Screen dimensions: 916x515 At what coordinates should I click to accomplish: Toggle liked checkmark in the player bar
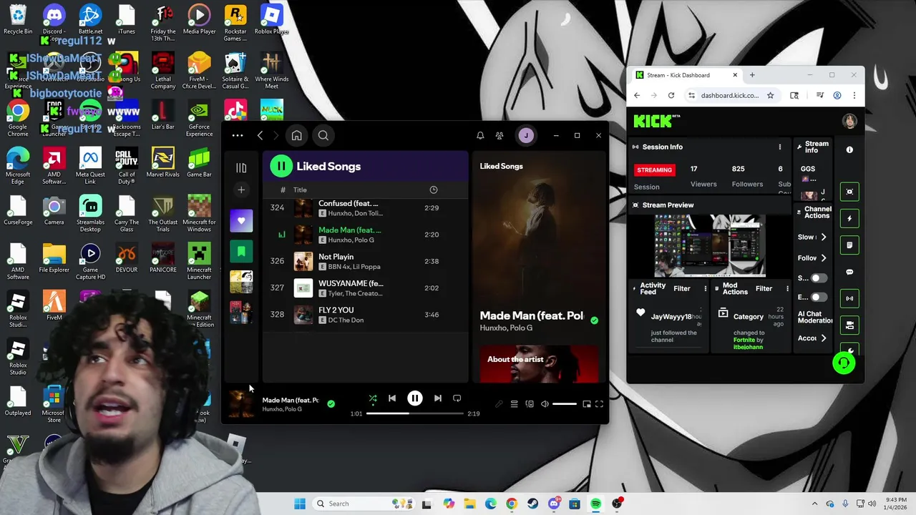tap(331, 404)
